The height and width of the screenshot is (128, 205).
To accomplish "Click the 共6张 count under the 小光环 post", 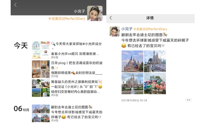I will [x=55, y=57].
